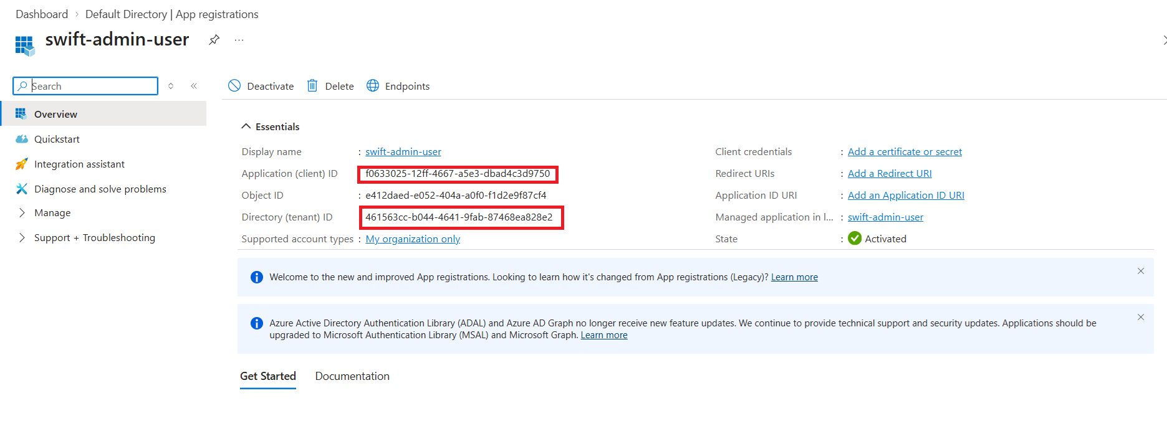This screenshot has width=1167, height=431.
Task: Click the Object ID label
Action: 262,195
